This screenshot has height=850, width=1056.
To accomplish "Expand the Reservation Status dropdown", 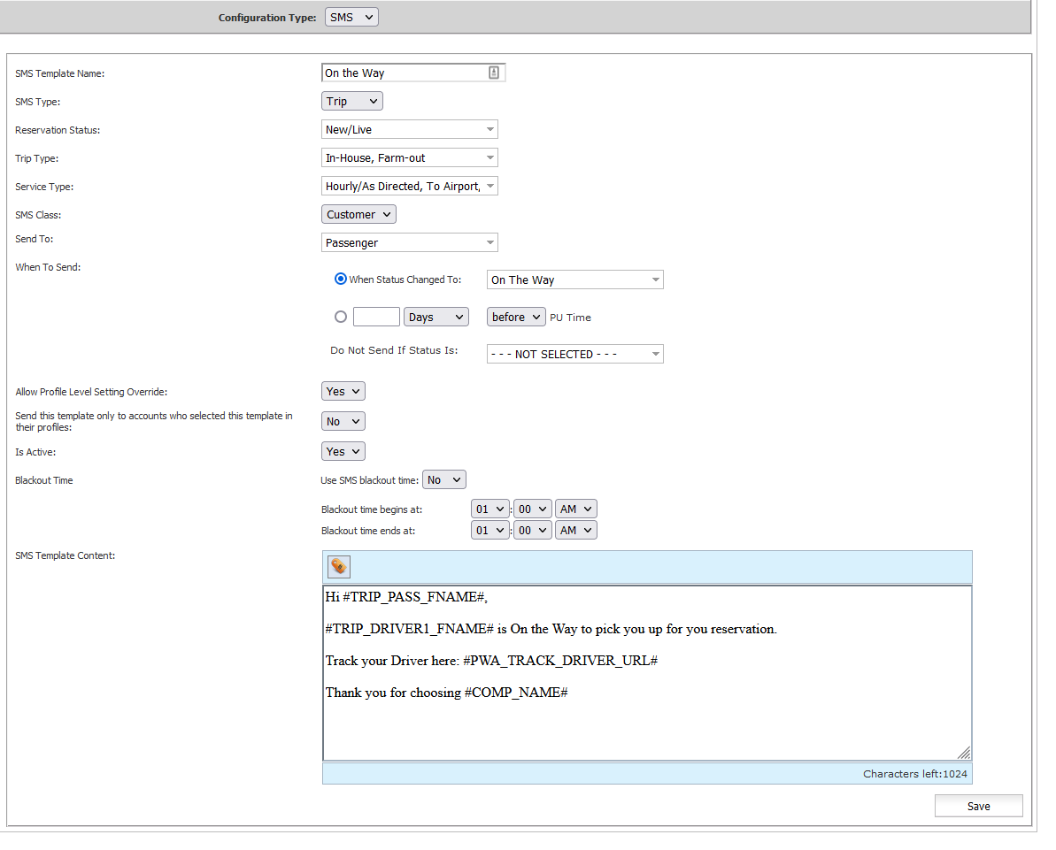I will pyautogui.click(x=409, y=129).
